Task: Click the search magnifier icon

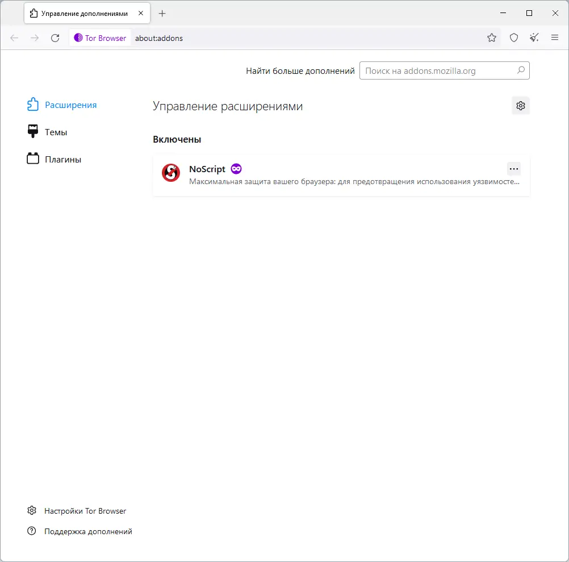Action: tap(521, 70)
